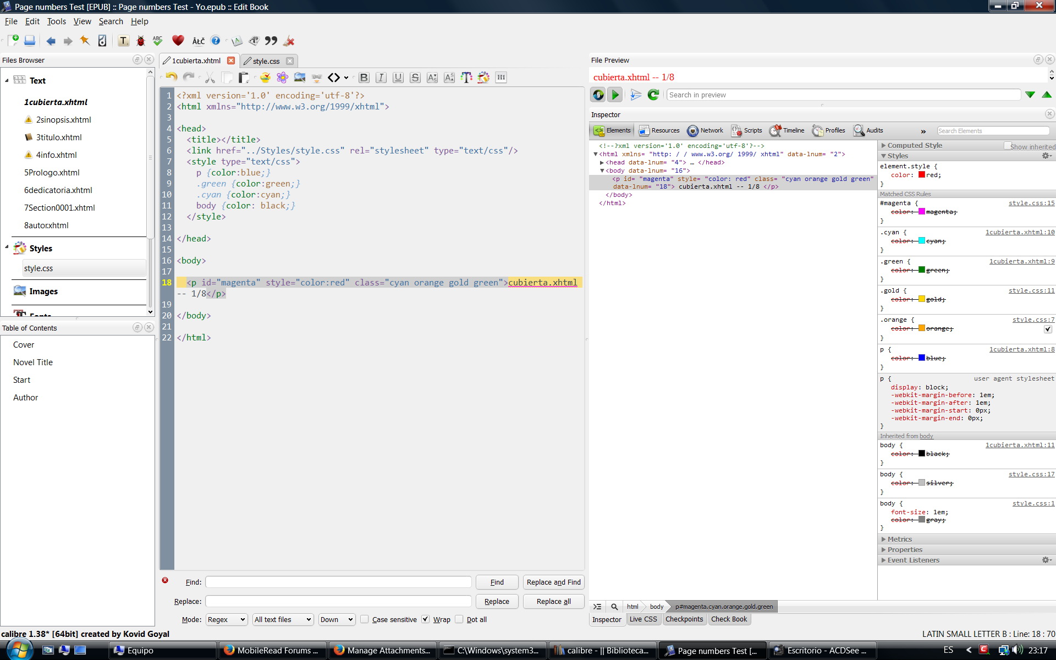Enable the Dot all checkbox

click(459, 619)
